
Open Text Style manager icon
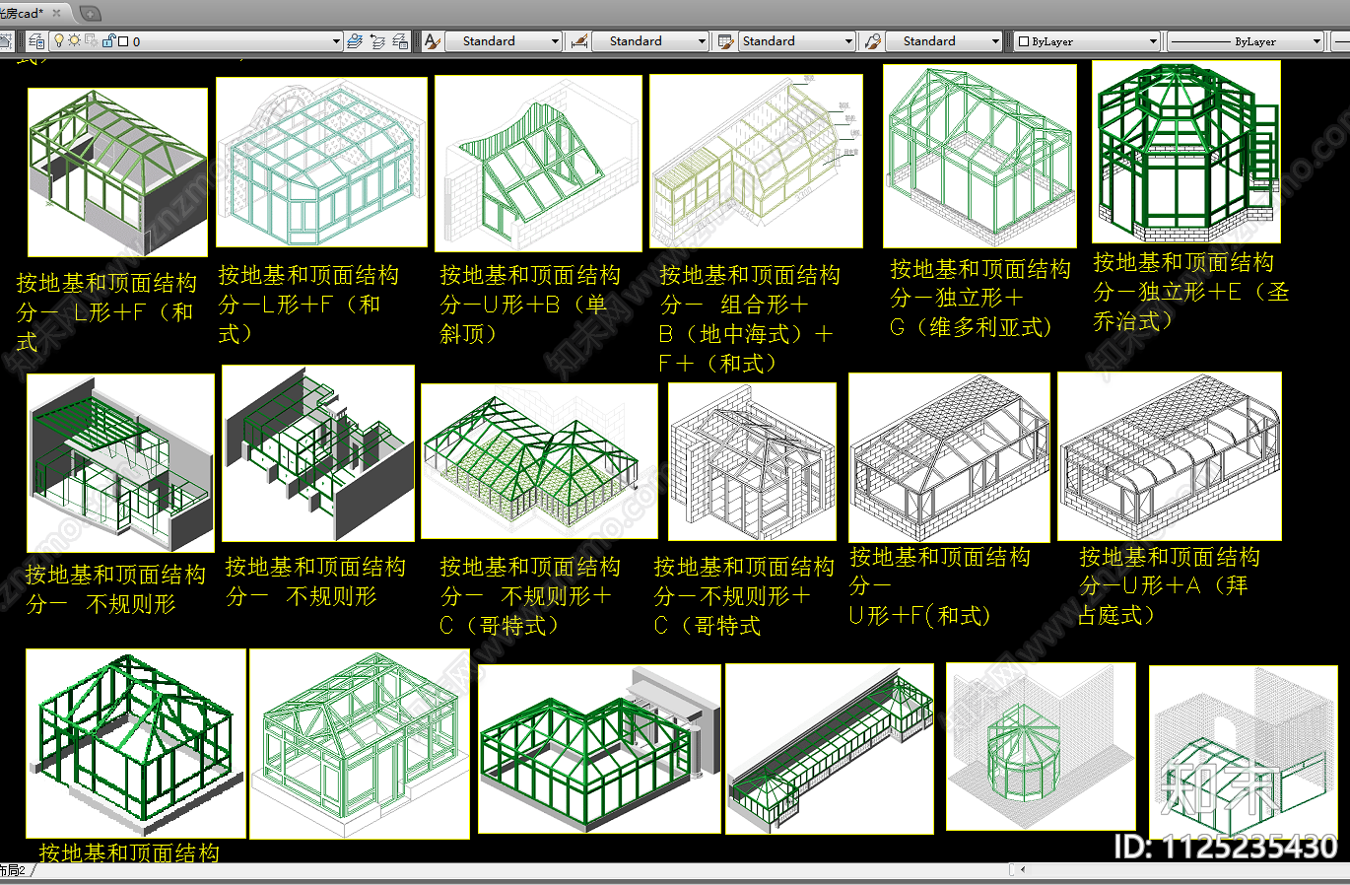[x=433, y=41]
